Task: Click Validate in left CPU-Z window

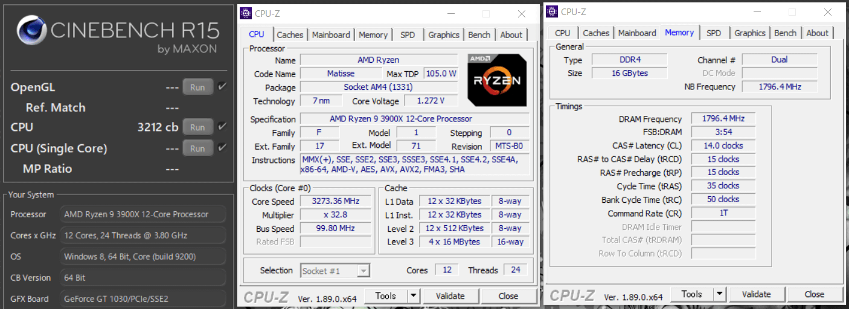Action: click(450, 296)
